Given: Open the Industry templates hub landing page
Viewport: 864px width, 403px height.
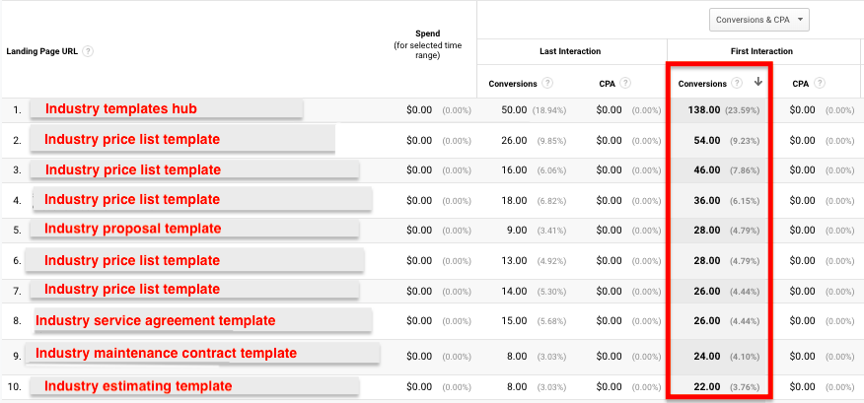Looking at the screenshot, I should 120,109.
